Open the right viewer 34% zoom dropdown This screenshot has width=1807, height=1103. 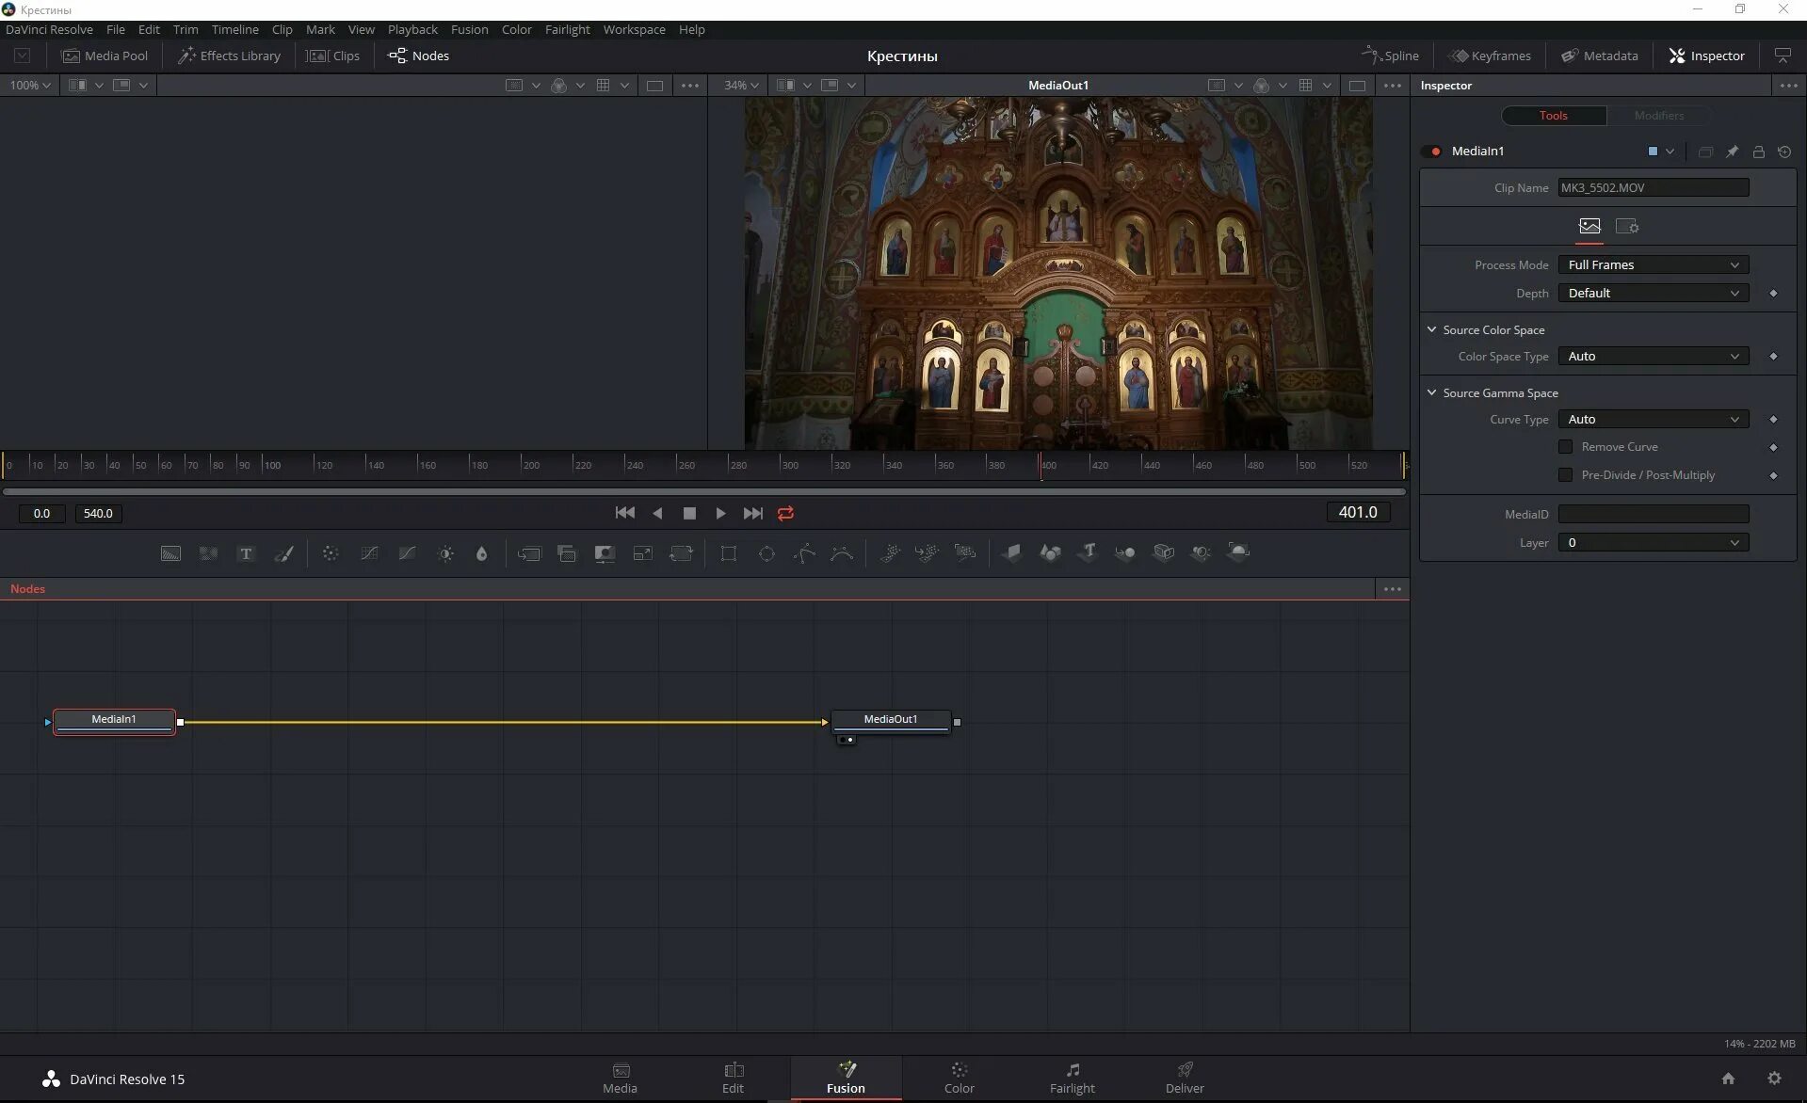(x=741, y=86)
